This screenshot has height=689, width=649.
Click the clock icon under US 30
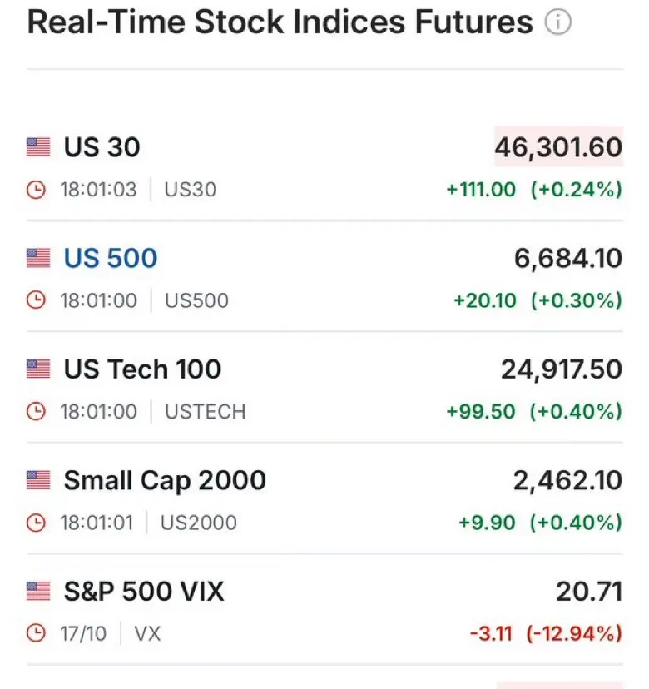tap(37, 190)
